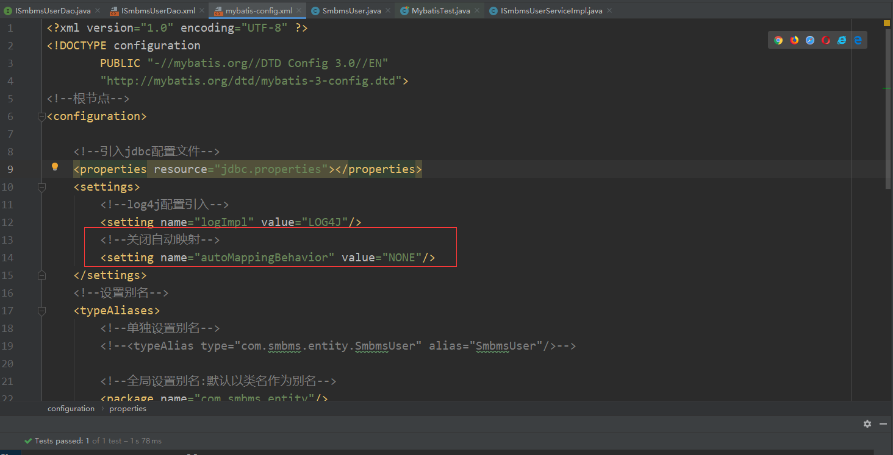The height and width of the screenshot is (455, 893).
Task: Click the DOCTYPE configuration declaration
Action: pos(123,46)
